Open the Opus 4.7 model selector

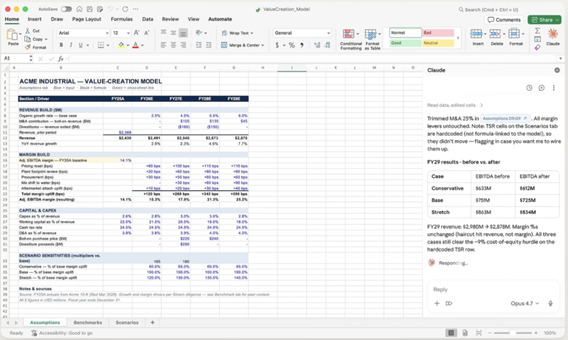pos(524,303)
